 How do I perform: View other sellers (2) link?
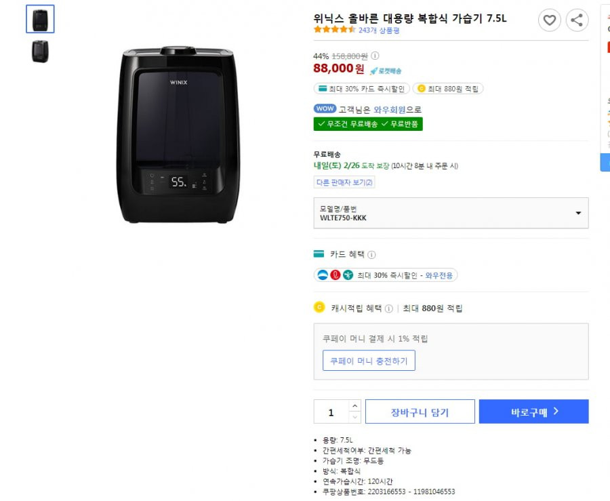[x=344, y=182]
